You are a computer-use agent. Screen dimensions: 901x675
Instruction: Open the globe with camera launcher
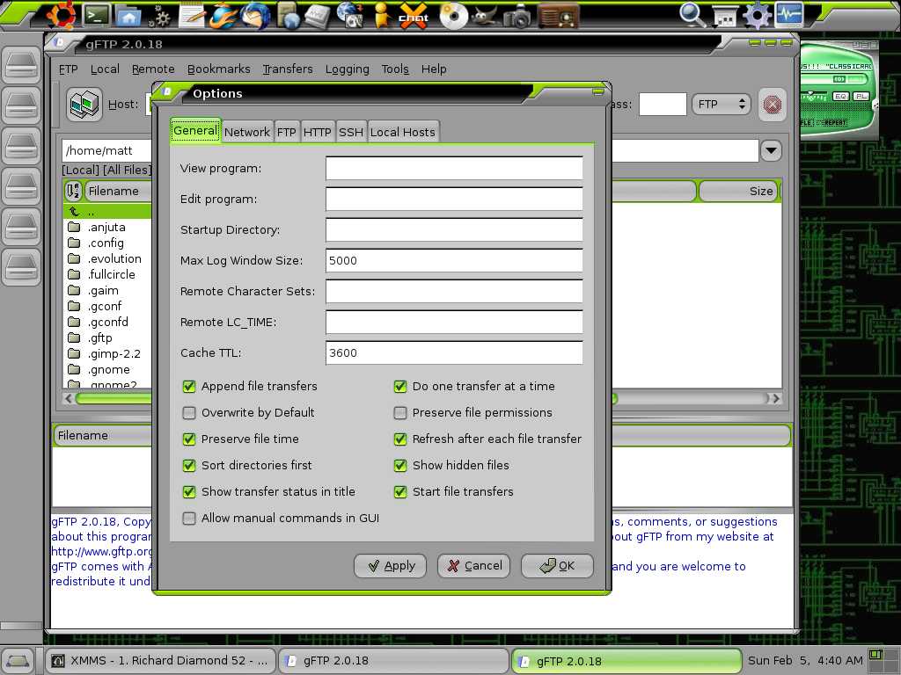click(350, 15)
